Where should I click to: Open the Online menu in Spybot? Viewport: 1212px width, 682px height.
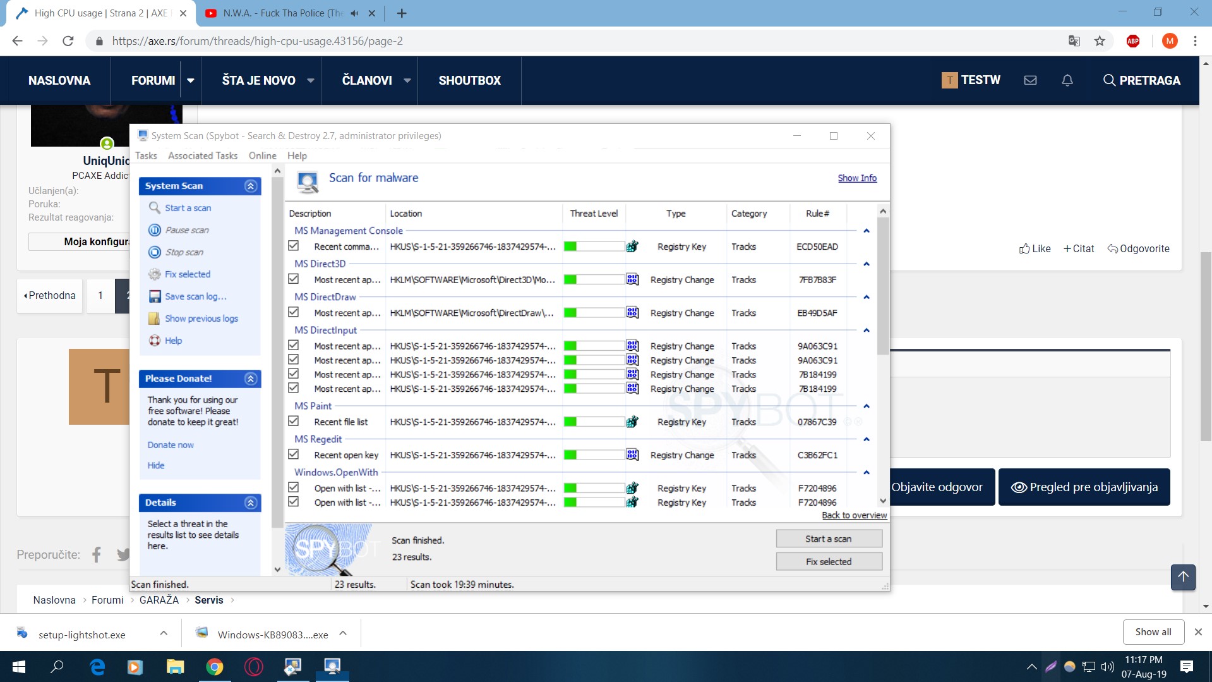[x=262, y=155]
